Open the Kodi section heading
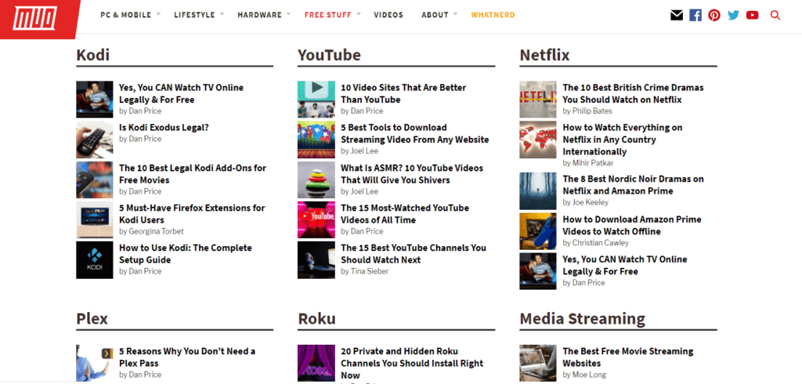Screen dimensions: 802x384 (93, 55)
